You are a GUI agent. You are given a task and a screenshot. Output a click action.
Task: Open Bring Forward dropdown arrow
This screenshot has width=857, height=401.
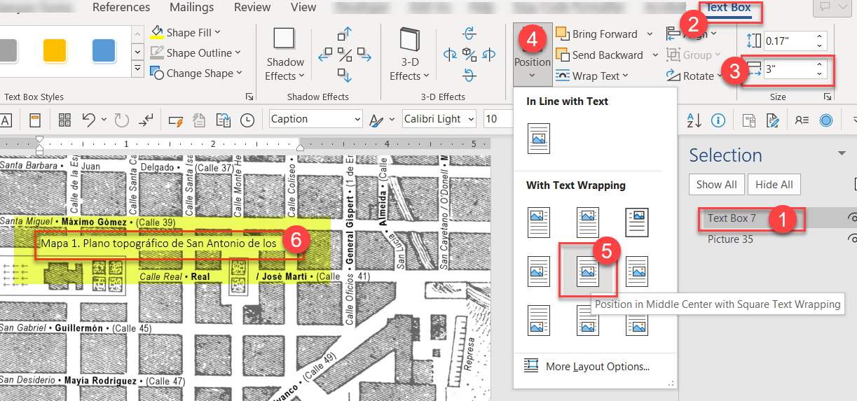point(650,34)
